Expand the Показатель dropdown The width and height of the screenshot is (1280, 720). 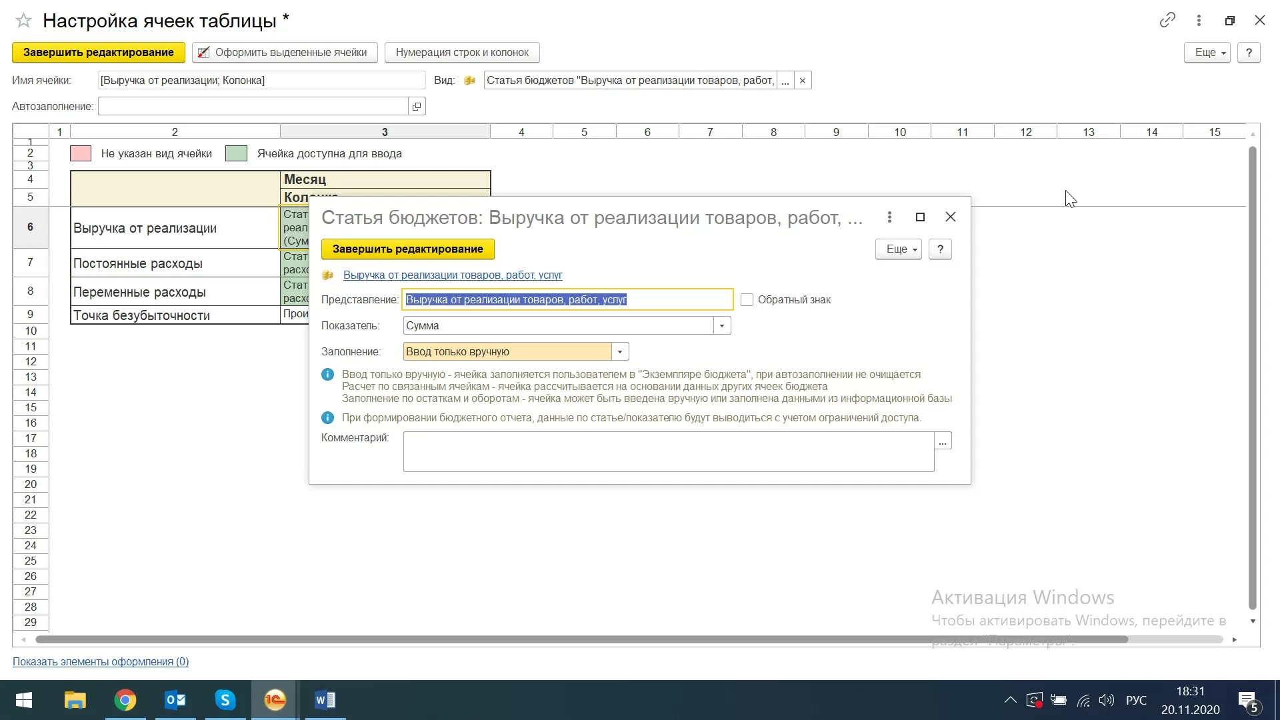coord(721,326)
